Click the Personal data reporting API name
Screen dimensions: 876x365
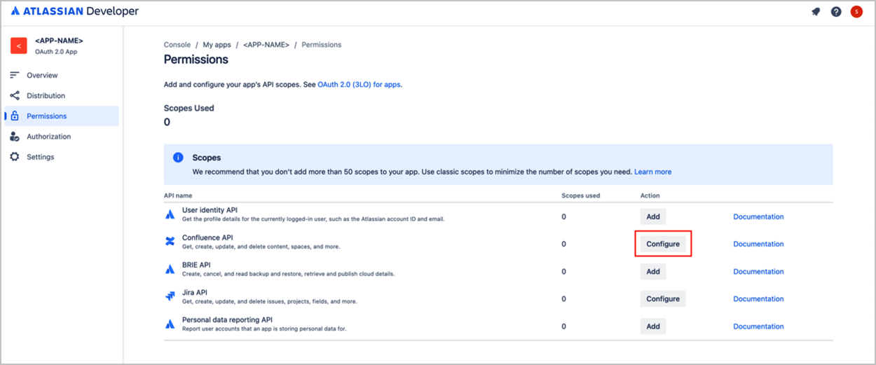(227, 319)
